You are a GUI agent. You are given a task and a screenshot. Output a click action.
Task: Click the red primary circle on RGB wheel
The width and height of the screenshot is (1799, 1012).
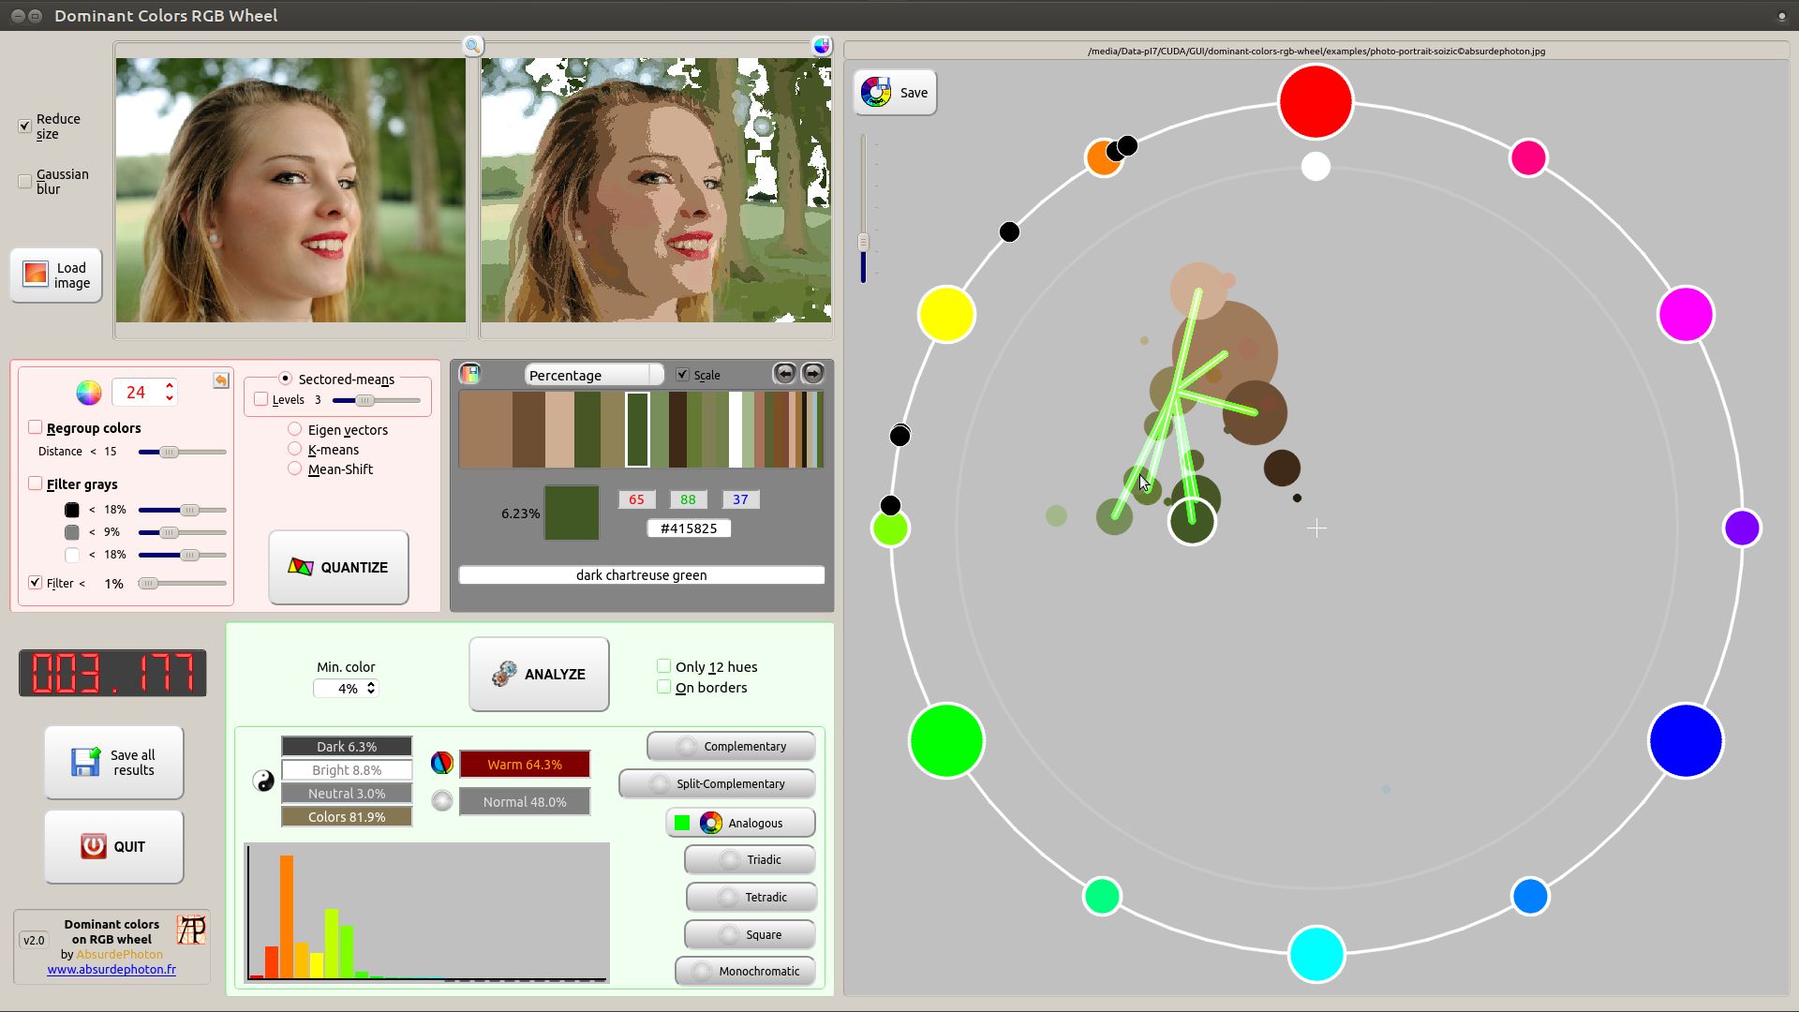coord(1316,101)
